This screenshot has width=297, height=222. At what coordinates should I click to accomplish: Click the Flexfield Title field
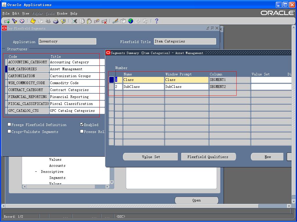(x=185, y=41)
